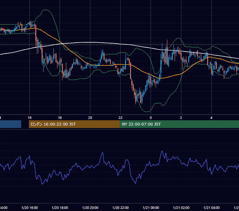Select the 0 hour label on price chart axis

click(151, 118)
